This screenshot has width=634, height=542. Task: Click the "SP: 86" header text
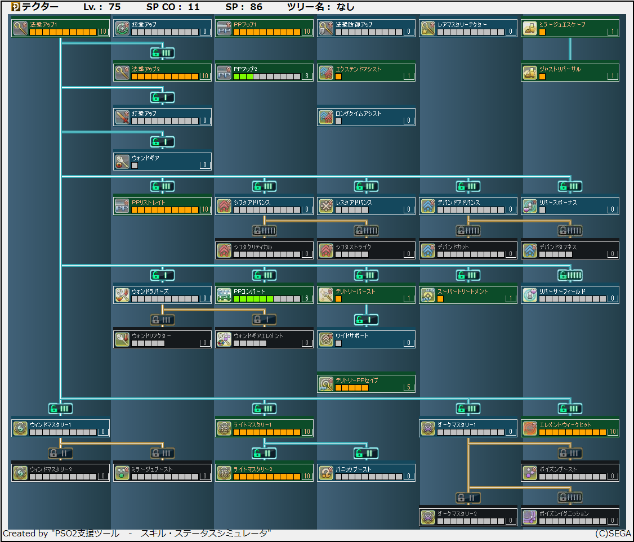[x=244, y=7]
